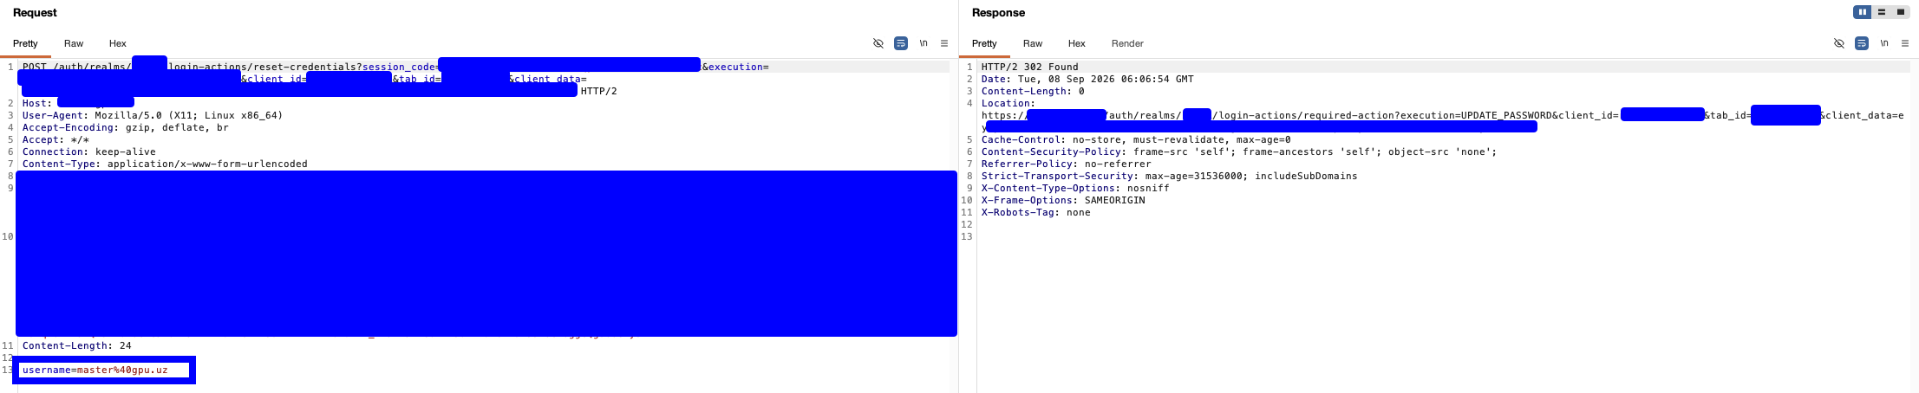Toggle word wrap in Response pane
Viewport: 1919px width, 393px height.
tap(1862, 43)
